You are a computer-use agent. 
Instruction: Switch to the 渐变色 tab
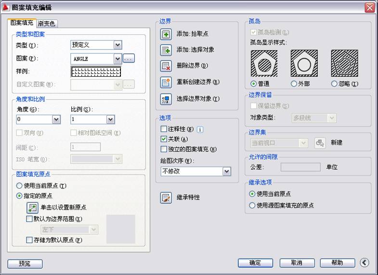[47, 23]
